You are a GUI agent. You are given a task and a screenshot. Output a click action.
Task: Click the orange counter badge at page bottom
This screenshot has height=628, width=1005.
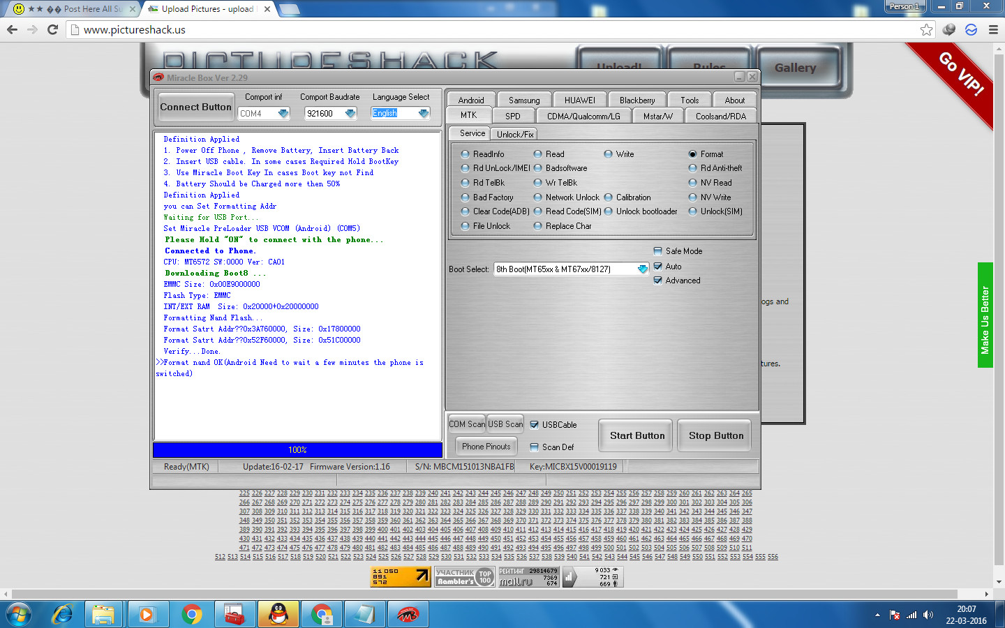point(401,576)
